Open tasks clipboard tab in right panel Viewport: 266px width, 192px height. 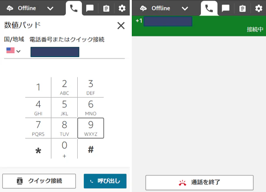(x=242, y=8)
